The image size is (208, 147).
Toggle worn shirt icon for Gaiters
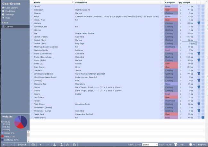coord(198,23)
